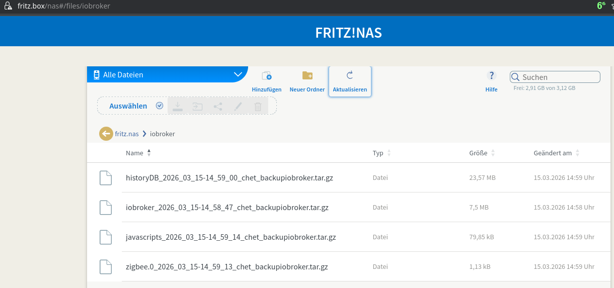Click the file icon of iobroker_2026 backup
The width and height of the screenshot is (614, 288).
(105, 208)
